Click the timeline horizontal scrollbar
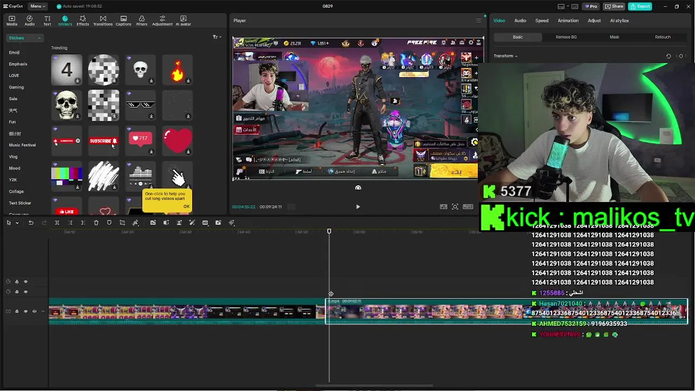Image resolution: width=695 pixels, height=391 pixels. 375,386
